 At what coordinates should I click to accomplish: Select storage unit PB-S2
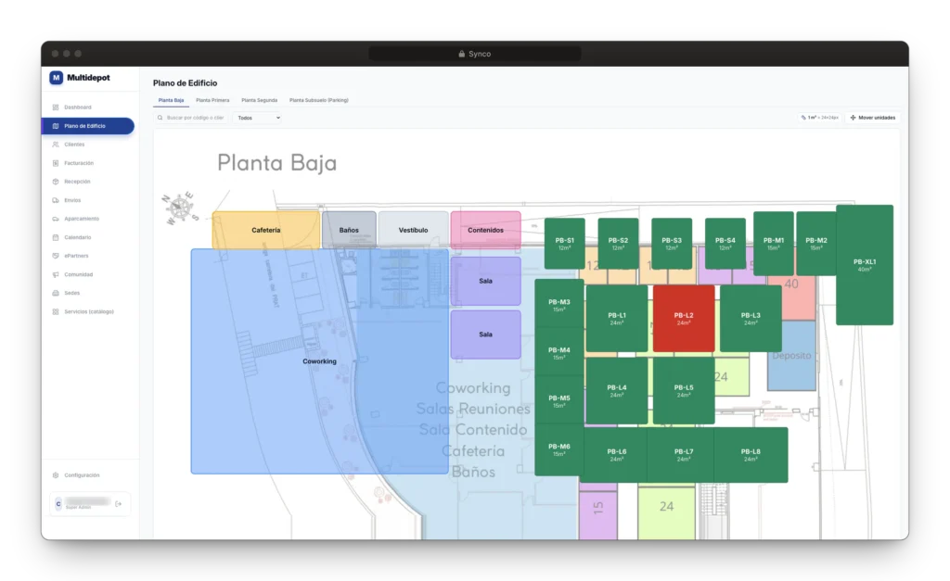point(618,244)
